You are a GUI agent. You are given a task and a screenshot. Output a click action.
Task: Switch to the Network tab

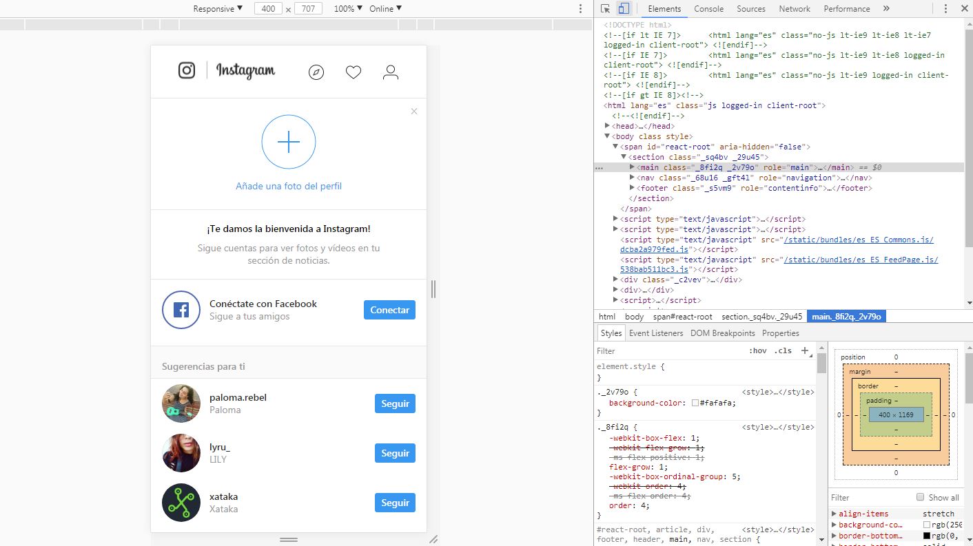[795, 9]
